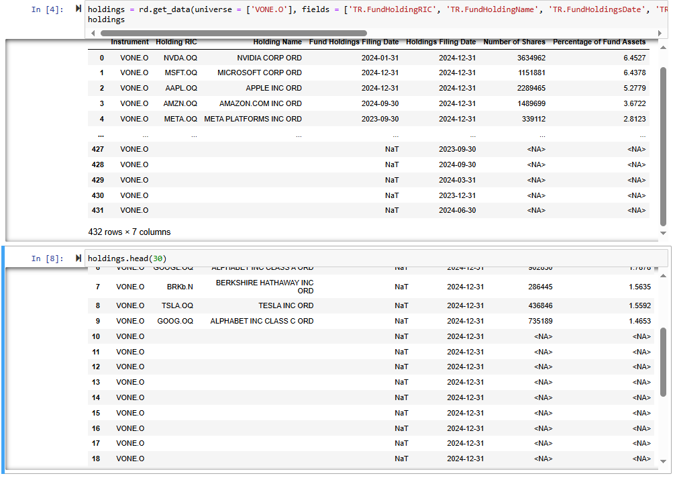
Task: Click the down arrow of second output scrollbar
Action: pyautogui.click(x=664, y=461)
